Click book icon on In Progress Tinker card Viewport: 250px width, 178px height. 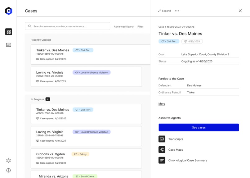(x=38, y=118)
